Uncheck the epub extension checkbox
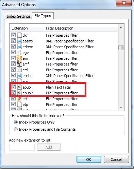 (x=13, y=87)
